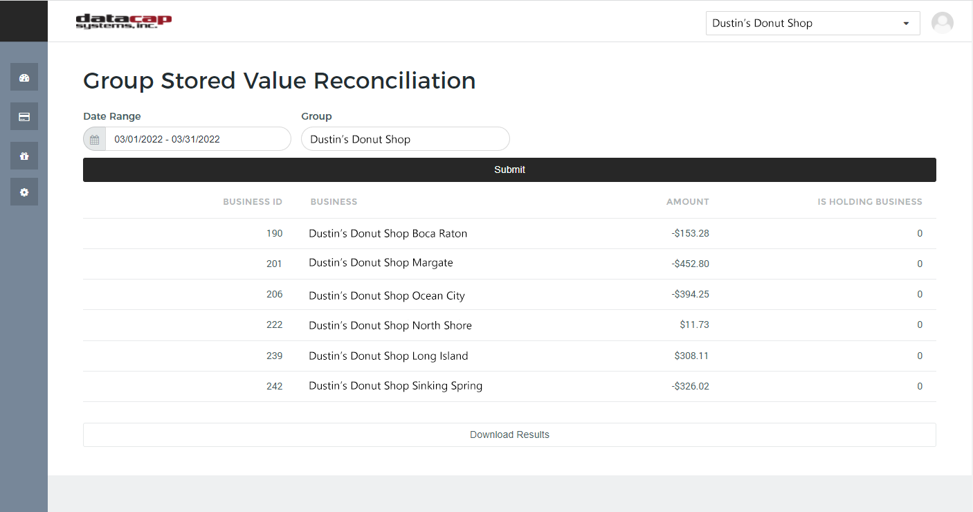The image size is (973, 512).
Task: Expand the Dustin's Donut Shop account dropdown
Action: click(x=812, y=23)
